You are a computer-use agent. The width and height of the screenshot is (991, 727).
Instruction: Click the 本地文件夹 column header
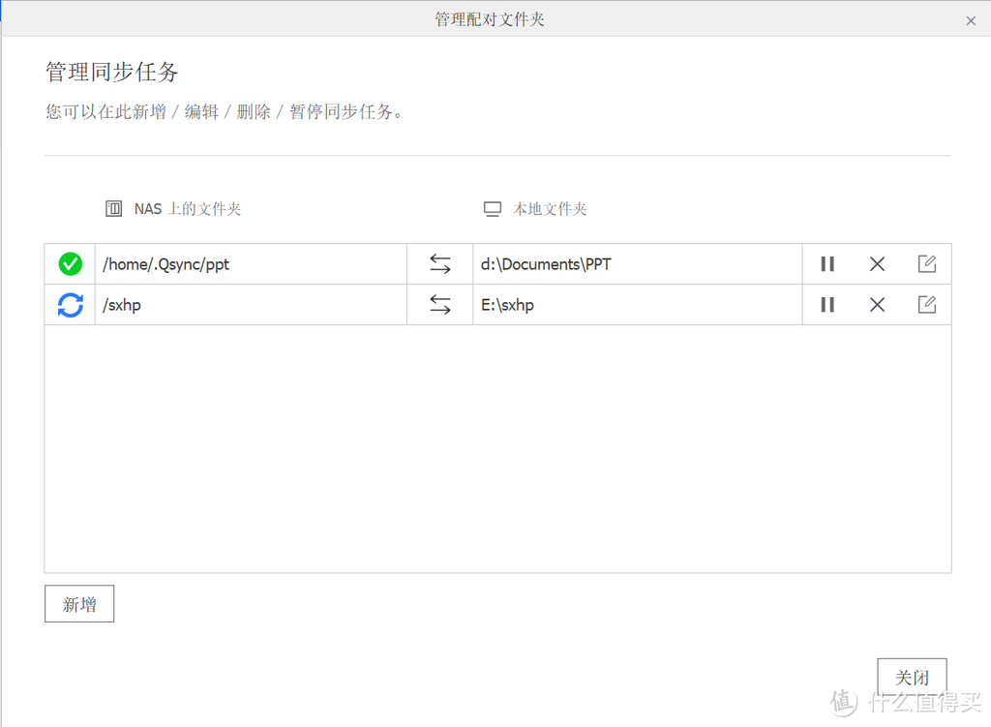pyautogui.click(x=550, y=209)
